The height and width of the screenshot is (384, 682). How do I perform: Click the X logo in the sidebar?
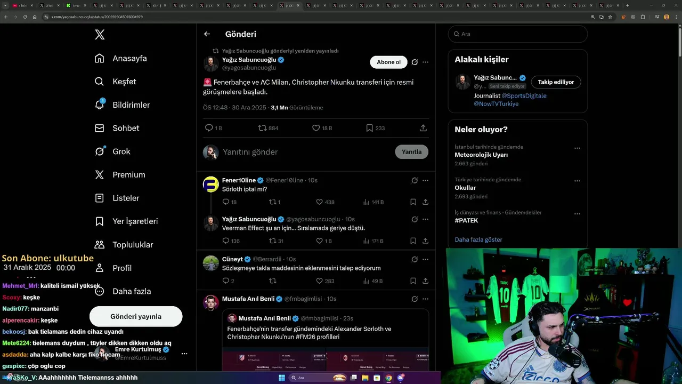(x=100, y=35)
